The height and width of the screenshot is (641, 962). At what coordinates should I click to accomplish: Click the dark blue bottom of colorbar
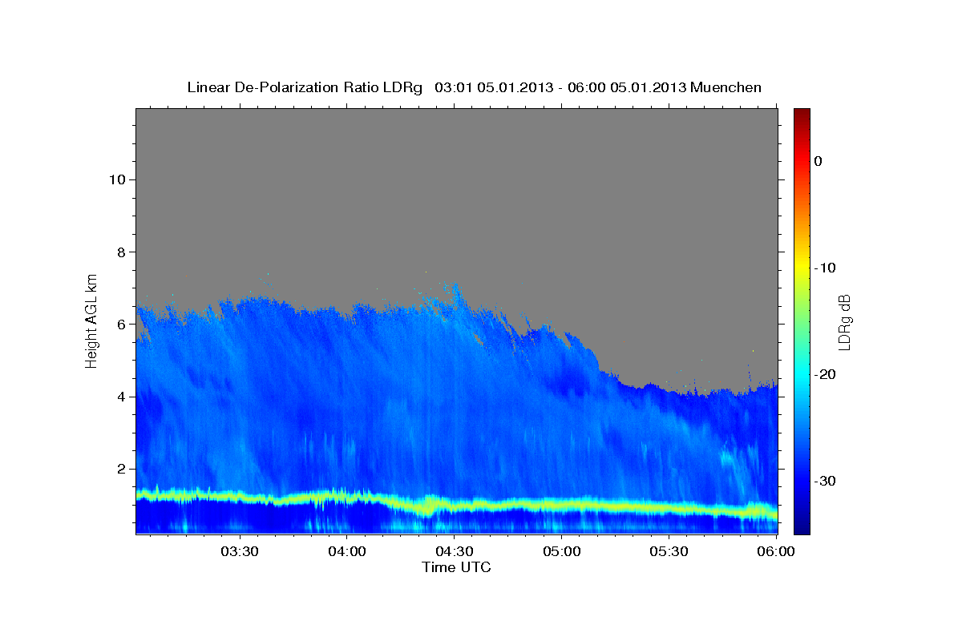tap(802, 527)
